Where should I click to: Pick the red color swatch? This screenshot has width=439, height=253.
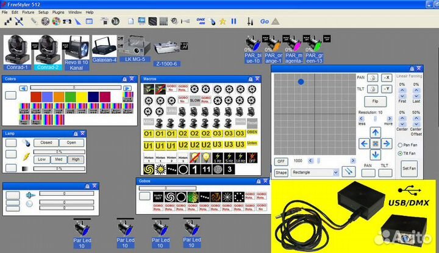pyautogui.click(x=36, y=97)
